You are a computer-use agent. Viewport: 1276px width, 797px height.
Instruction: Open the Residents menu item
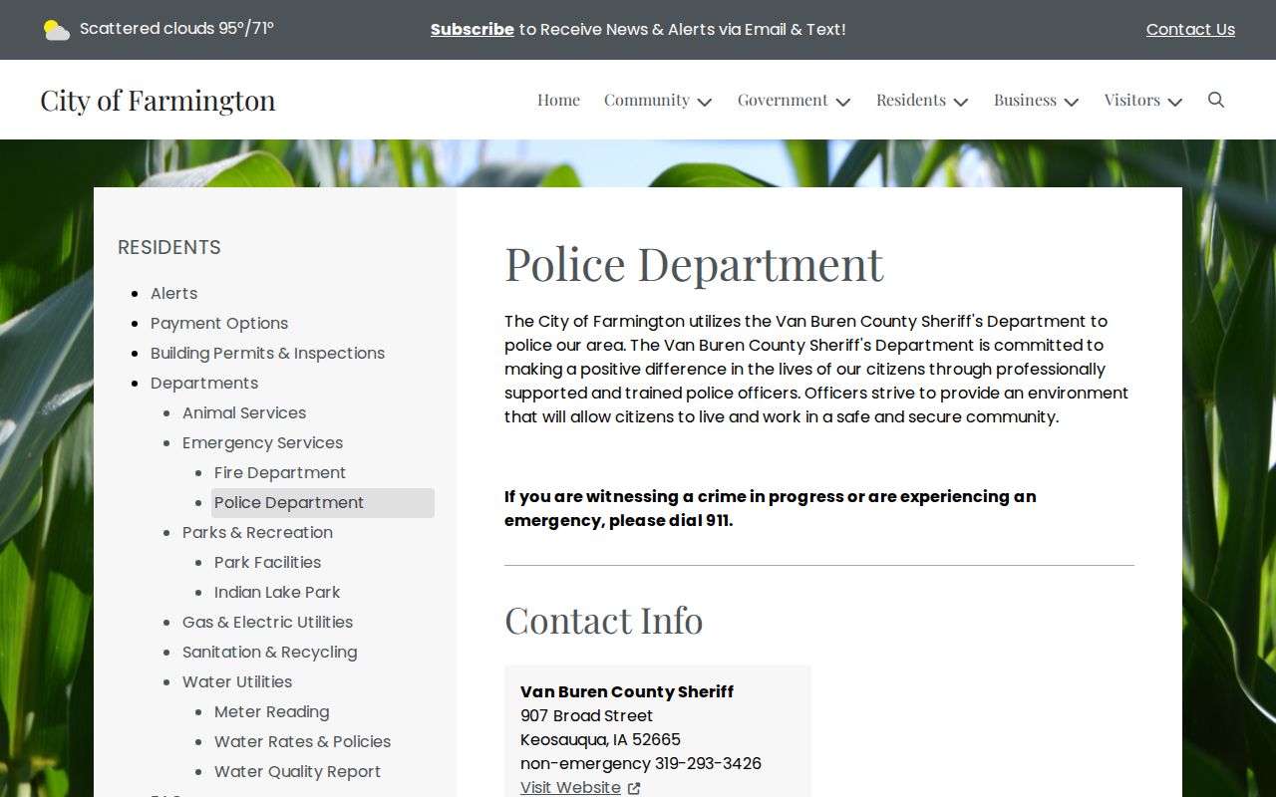(911, 100)
